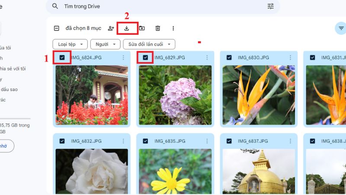
Task: Click the Tìm trong Drive search field
Action: 160,6
